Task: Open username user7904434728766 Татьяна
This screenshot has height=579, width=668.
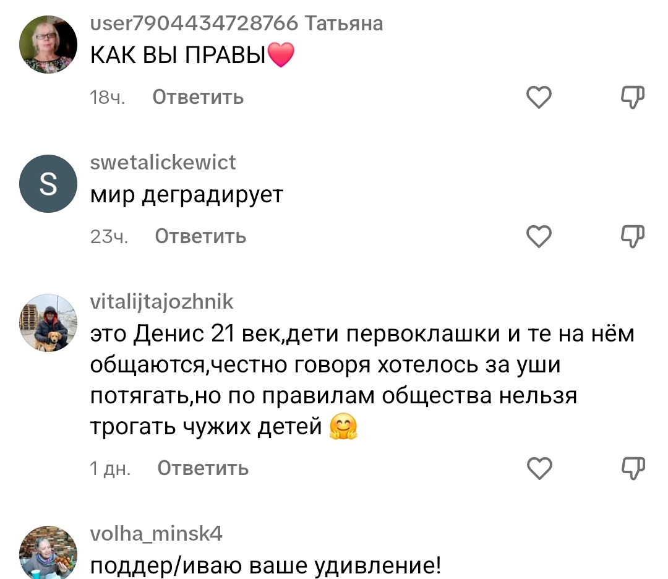Action: [236, 24]
